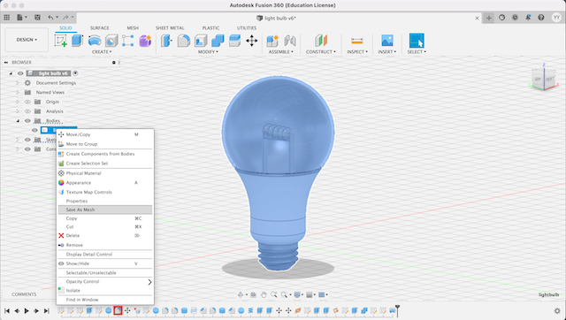Click the New Component icon
566x320 pixels.
coord(272,41)
